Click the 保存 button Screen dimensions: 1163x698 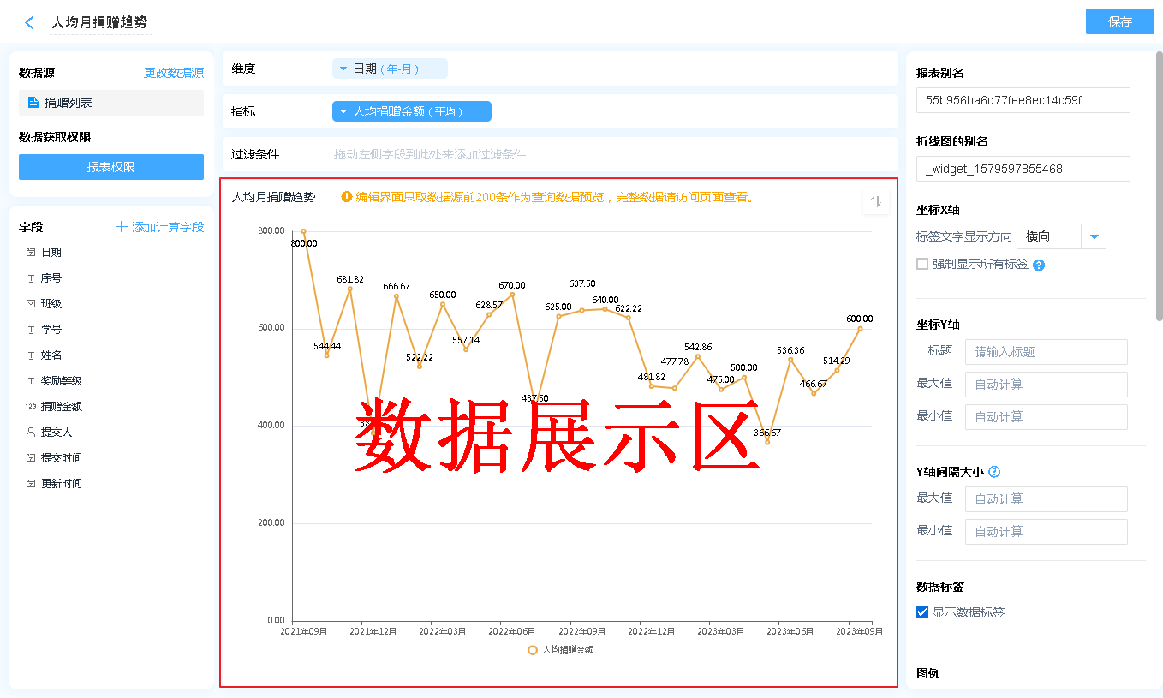coord(1119,21)
